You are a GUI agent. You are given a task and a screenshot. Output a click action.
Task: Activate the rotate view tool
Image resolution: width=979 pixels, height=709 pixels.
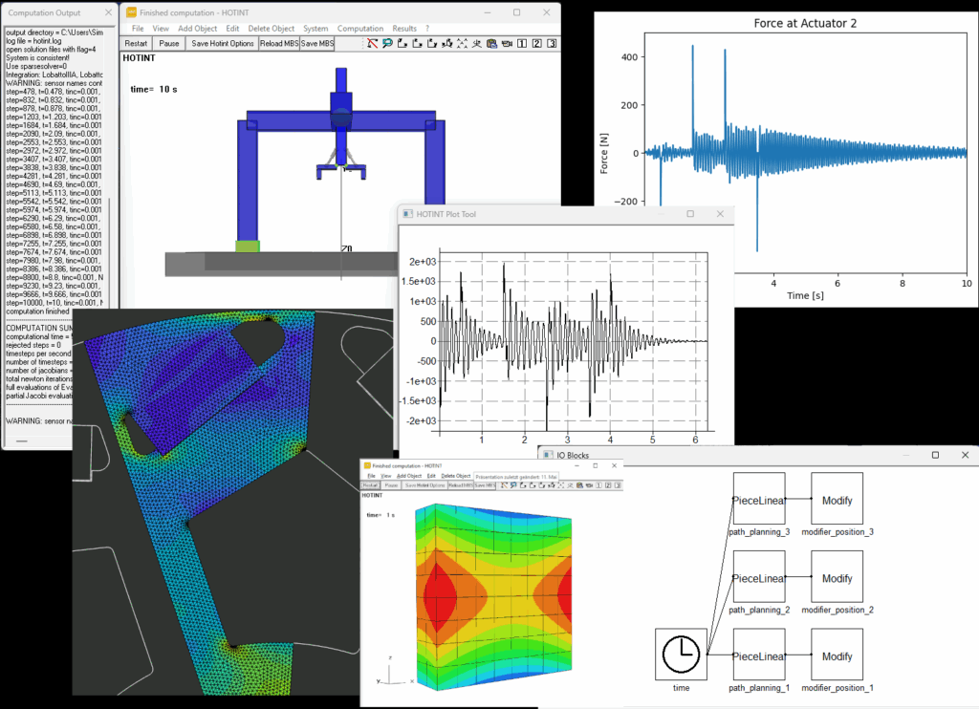(x=446, y=43)
